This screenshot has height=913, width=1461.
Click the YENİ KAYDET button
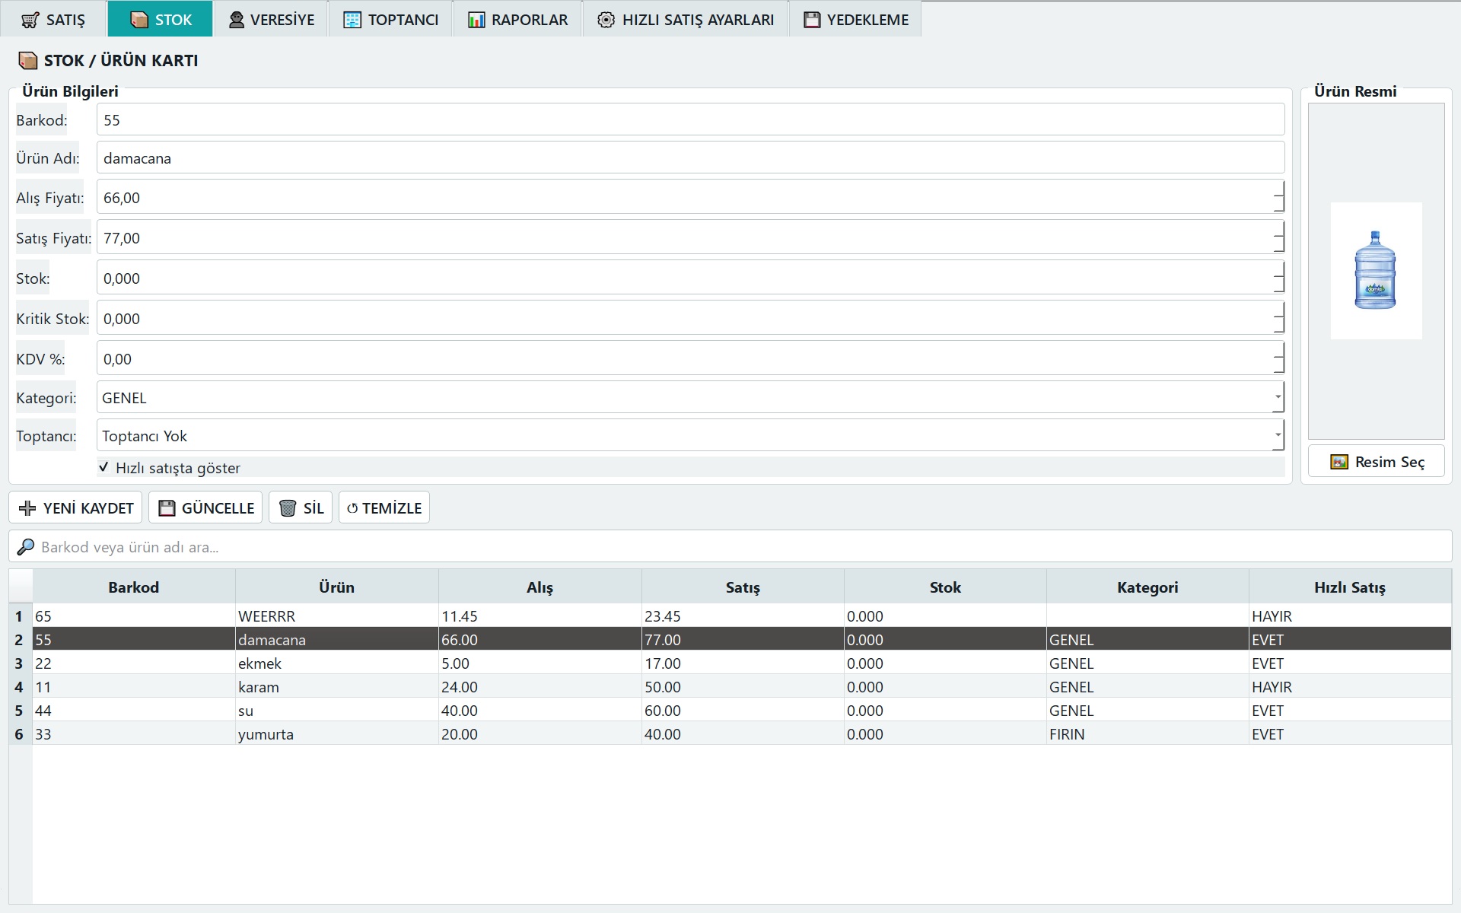(75, 507)
